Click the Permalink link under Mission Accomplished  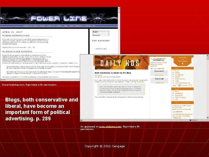tap(23, 47)
